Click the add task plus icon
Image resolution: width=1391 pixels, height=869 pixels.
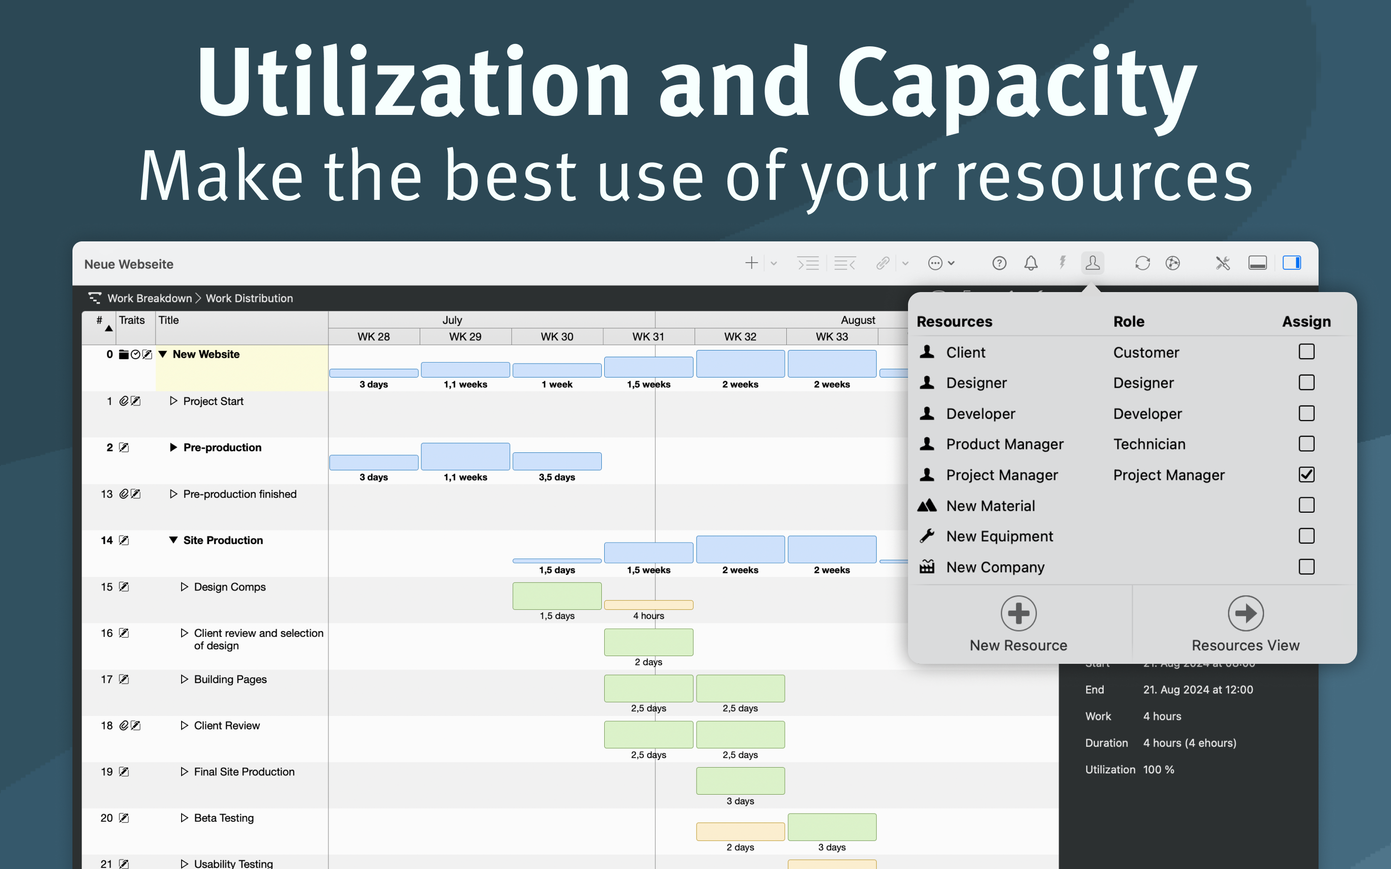pyautogui.click(x=751, y=263)
